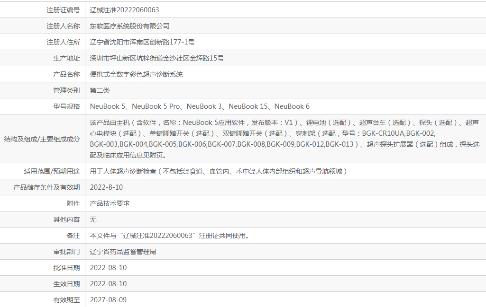Screen dimensions: 486x307
Task: Click the remark text 本文件与…注册证共同使用
Action: 170,236
